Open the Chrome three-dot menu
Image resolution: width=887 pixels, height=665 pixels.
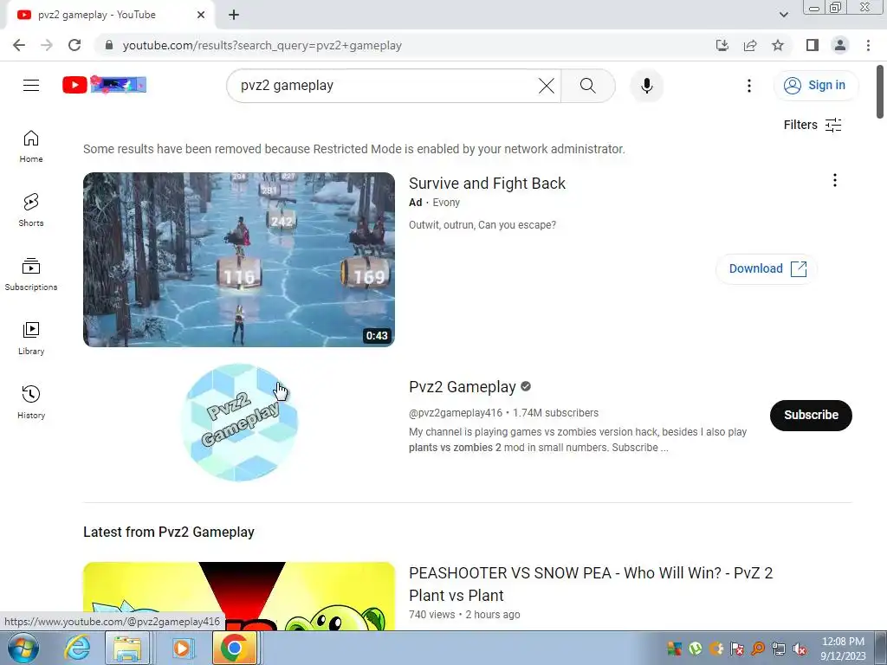click(x=868, y=45)
